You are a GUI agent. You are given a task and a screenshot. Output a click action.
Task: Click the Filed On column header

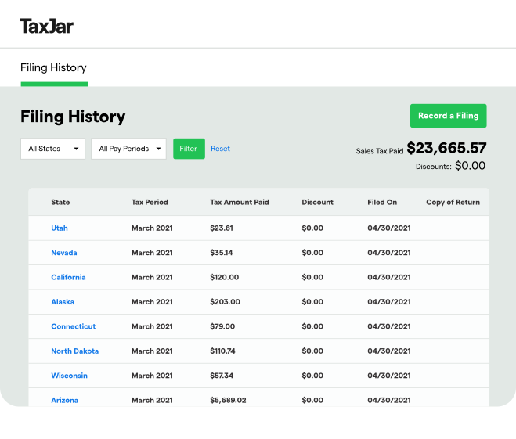click(382, 202)
